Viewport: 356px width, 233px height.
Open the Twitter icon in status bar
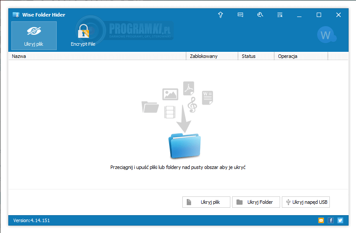tap(340, 220)
